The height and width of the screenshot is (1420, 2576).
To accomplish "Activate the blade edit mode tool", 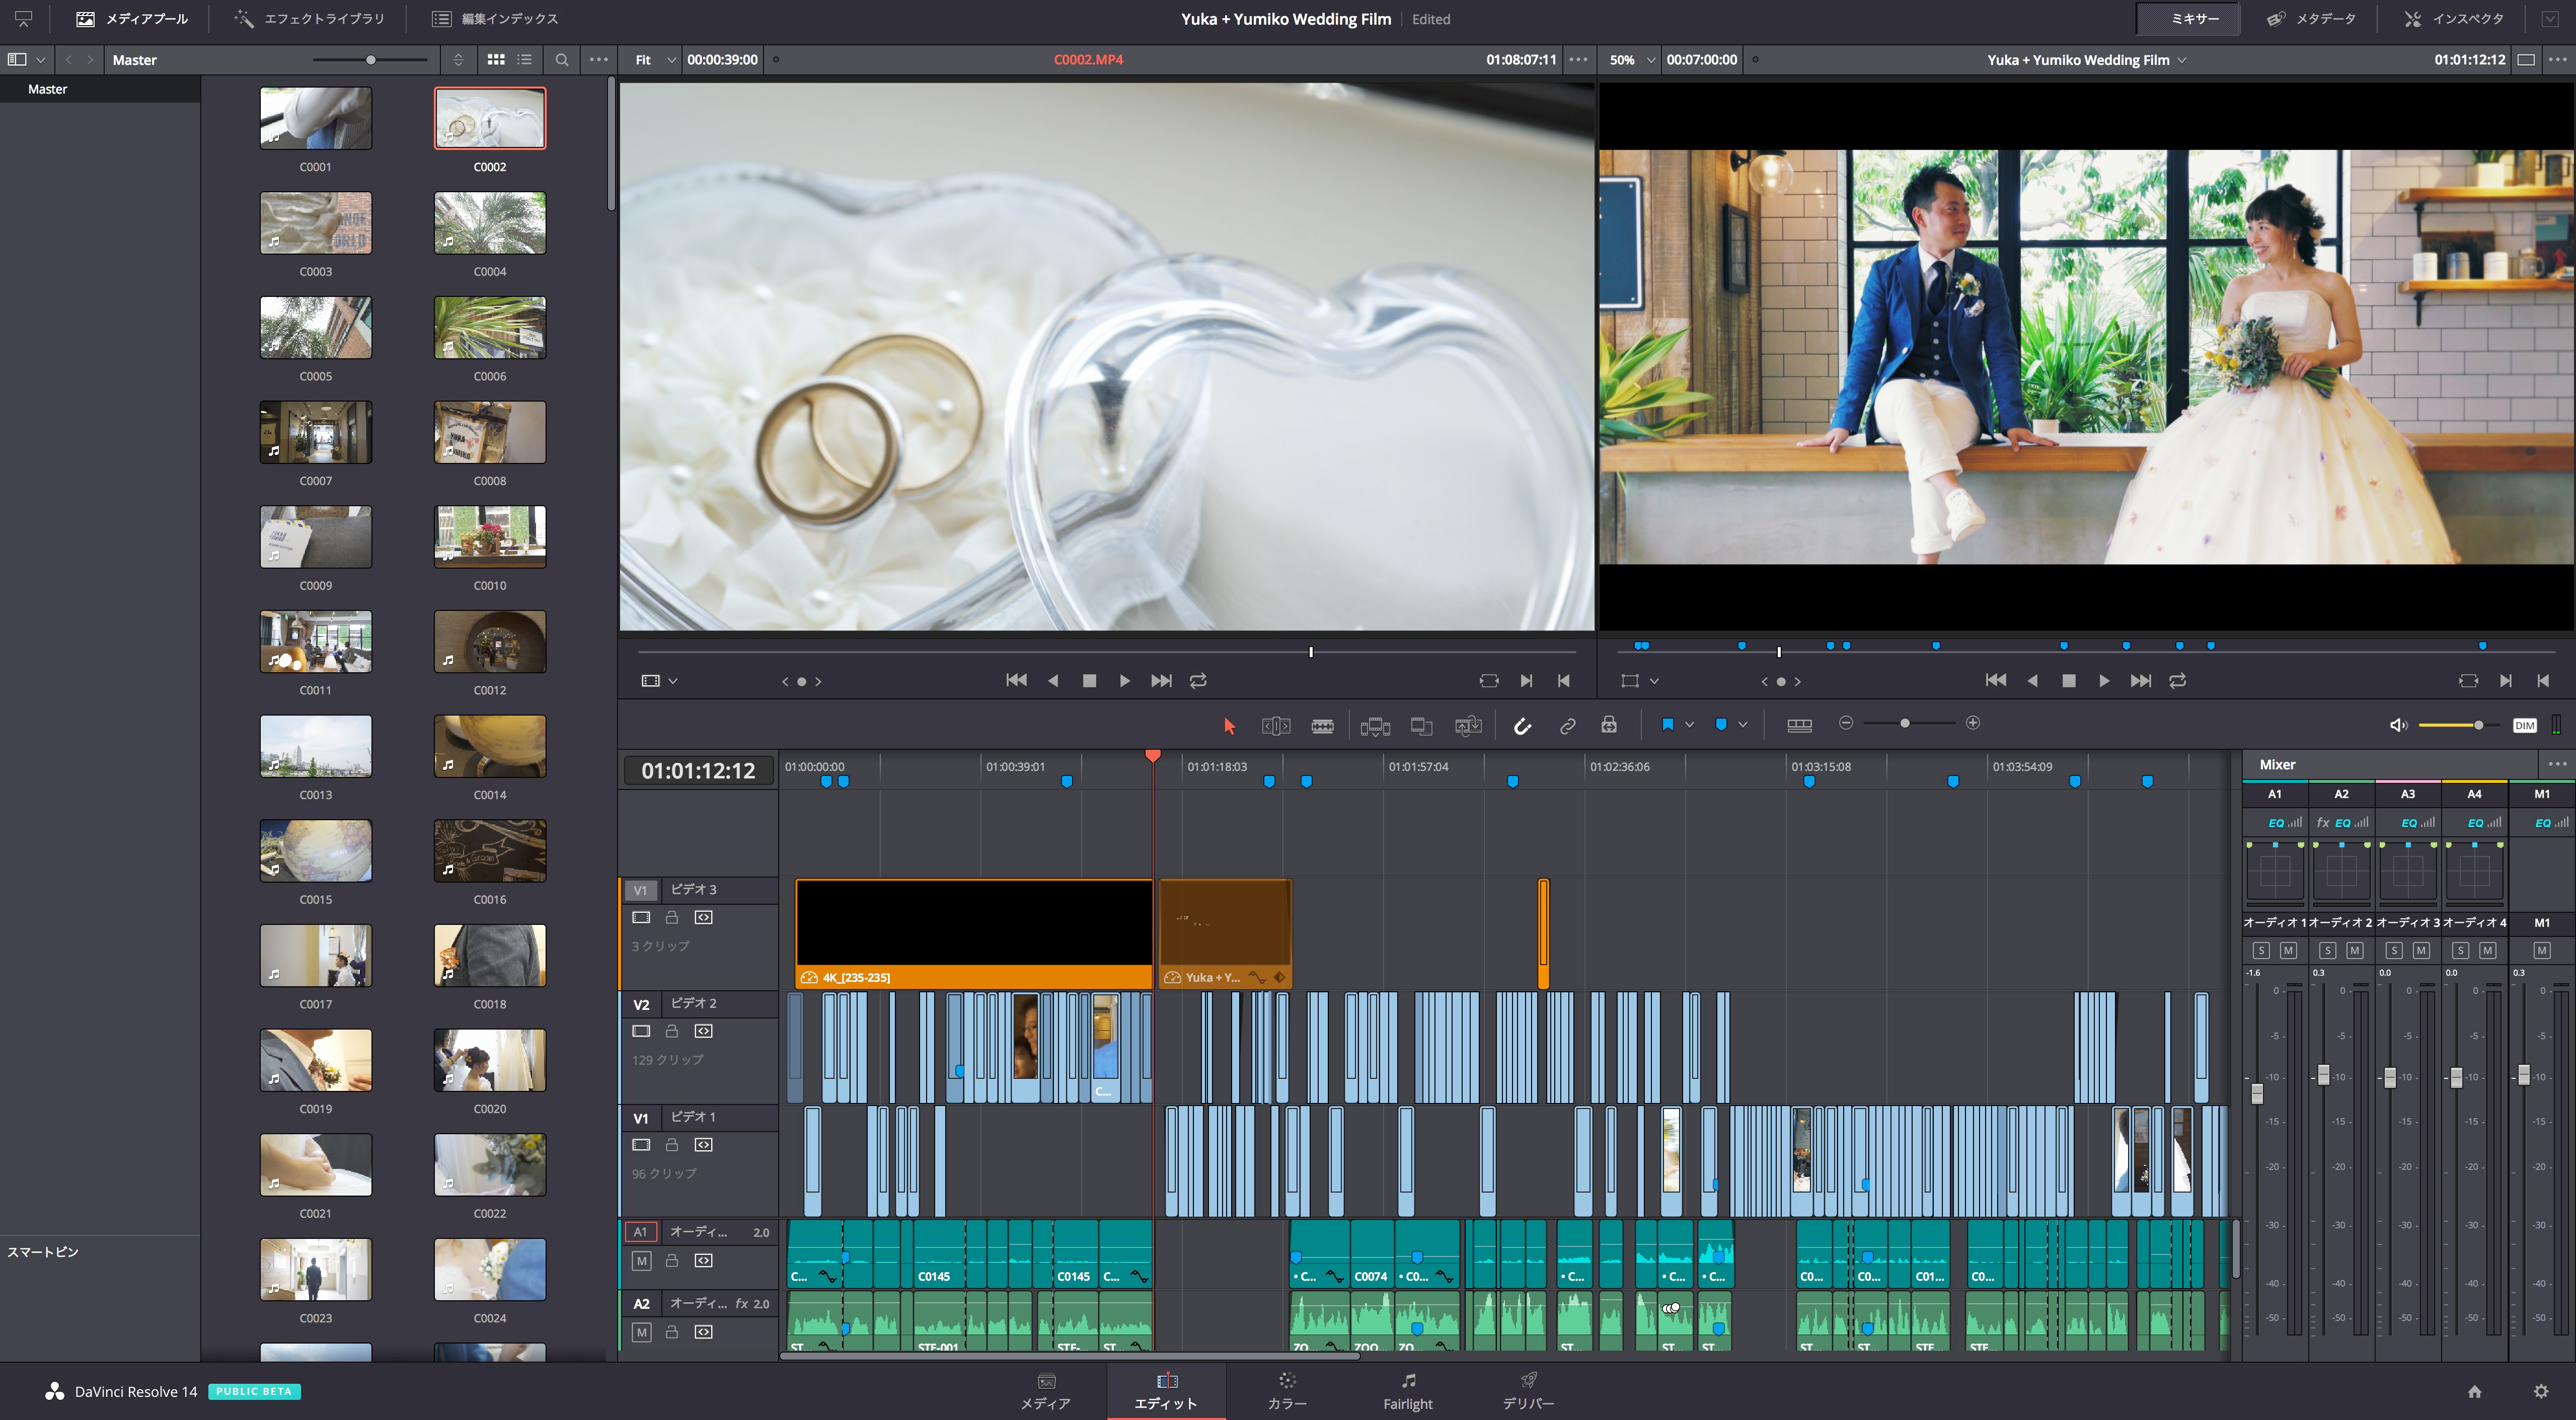I will 1322,726.
